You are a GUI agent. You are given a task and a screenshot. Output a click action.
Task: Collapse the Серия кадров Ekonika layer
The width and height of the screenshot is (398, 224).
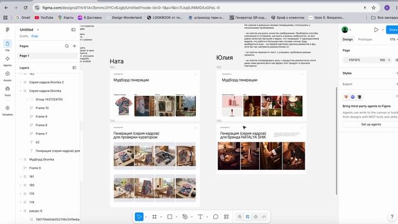21,91
